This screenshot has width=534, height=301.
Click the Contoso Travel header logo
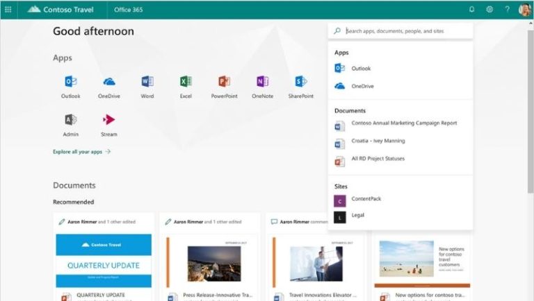click(x=64, y=10)
